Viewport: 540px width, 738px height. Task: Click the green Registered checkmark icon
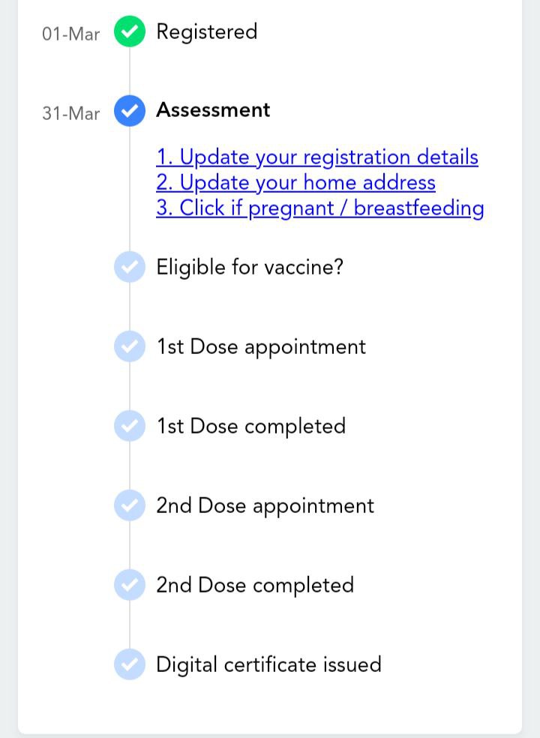[x=130, y=31]
